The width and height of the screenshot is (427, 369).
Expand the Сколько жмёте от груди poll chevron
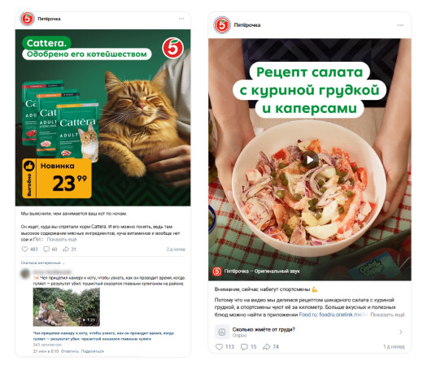click(x=401, y=332)
